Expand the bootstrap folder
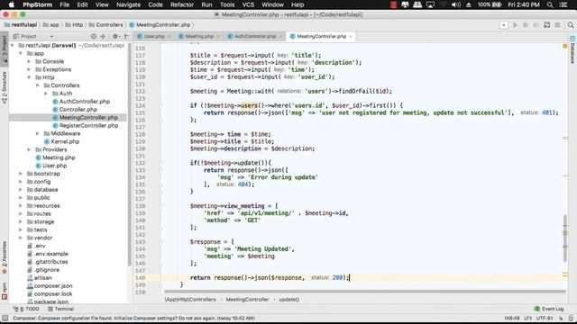This screenshot has height=324, width=577. 21,174
